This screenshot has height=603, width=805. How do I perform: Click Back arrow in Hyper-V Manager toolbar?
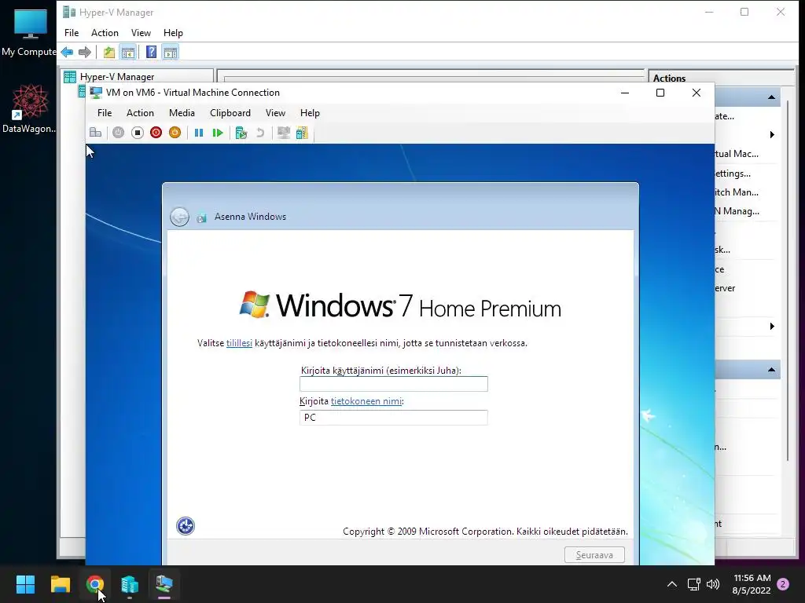68,52
